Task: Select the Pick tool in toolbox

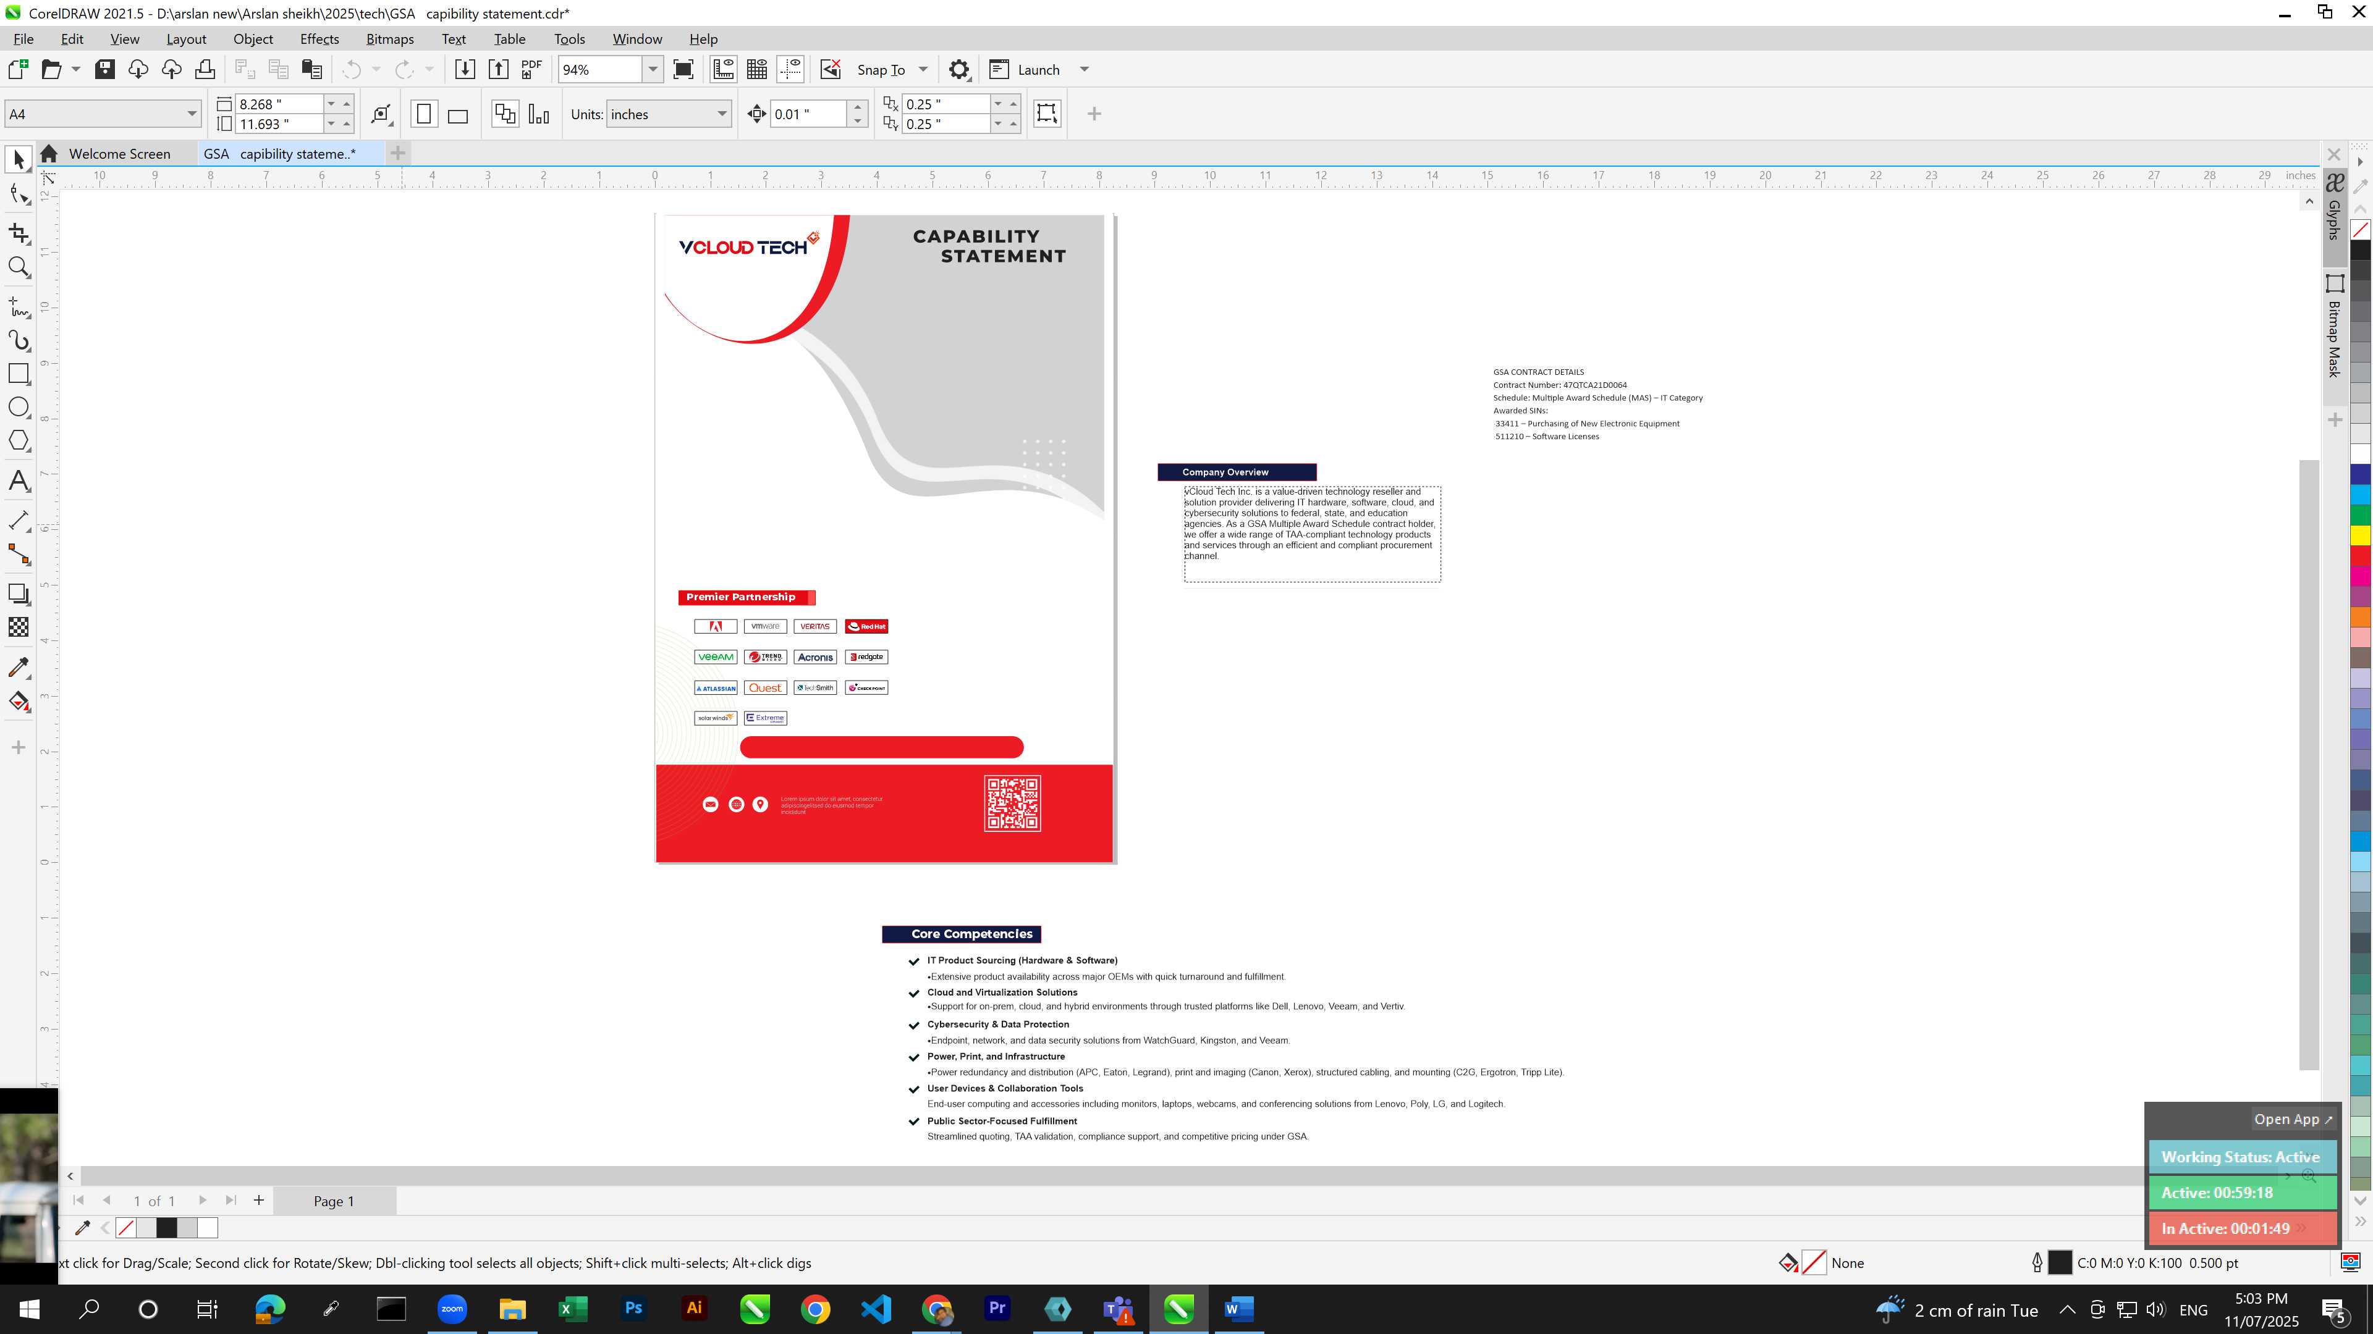Action: [19, 160]
